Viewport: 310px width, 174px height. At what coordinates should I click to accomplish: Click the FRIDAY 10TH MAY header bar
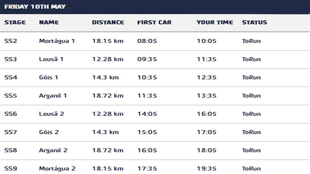(x=155, y=7)
